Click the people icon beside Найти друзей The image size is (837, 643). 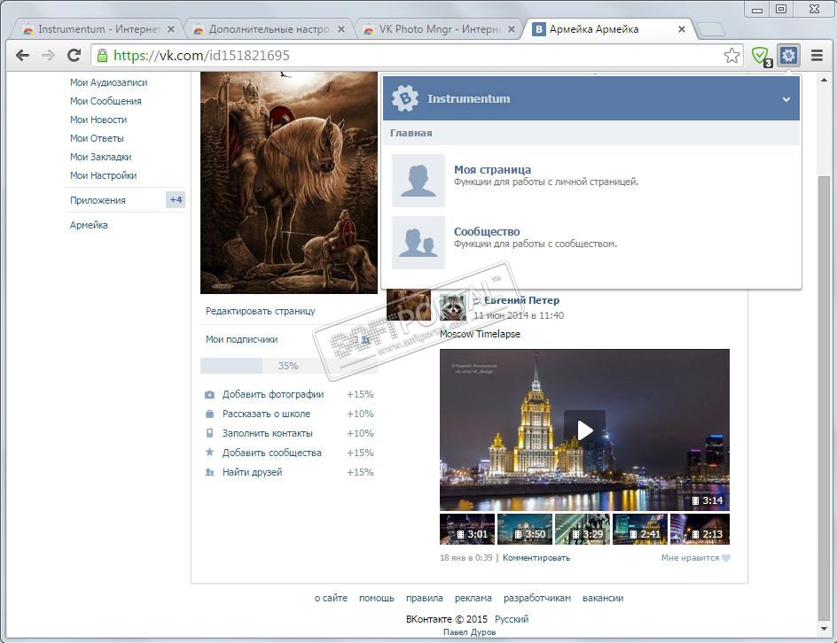tap(210, 472)
